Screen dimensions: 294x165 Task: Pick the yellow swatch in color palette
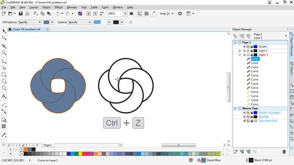click(x=80, y=154)
